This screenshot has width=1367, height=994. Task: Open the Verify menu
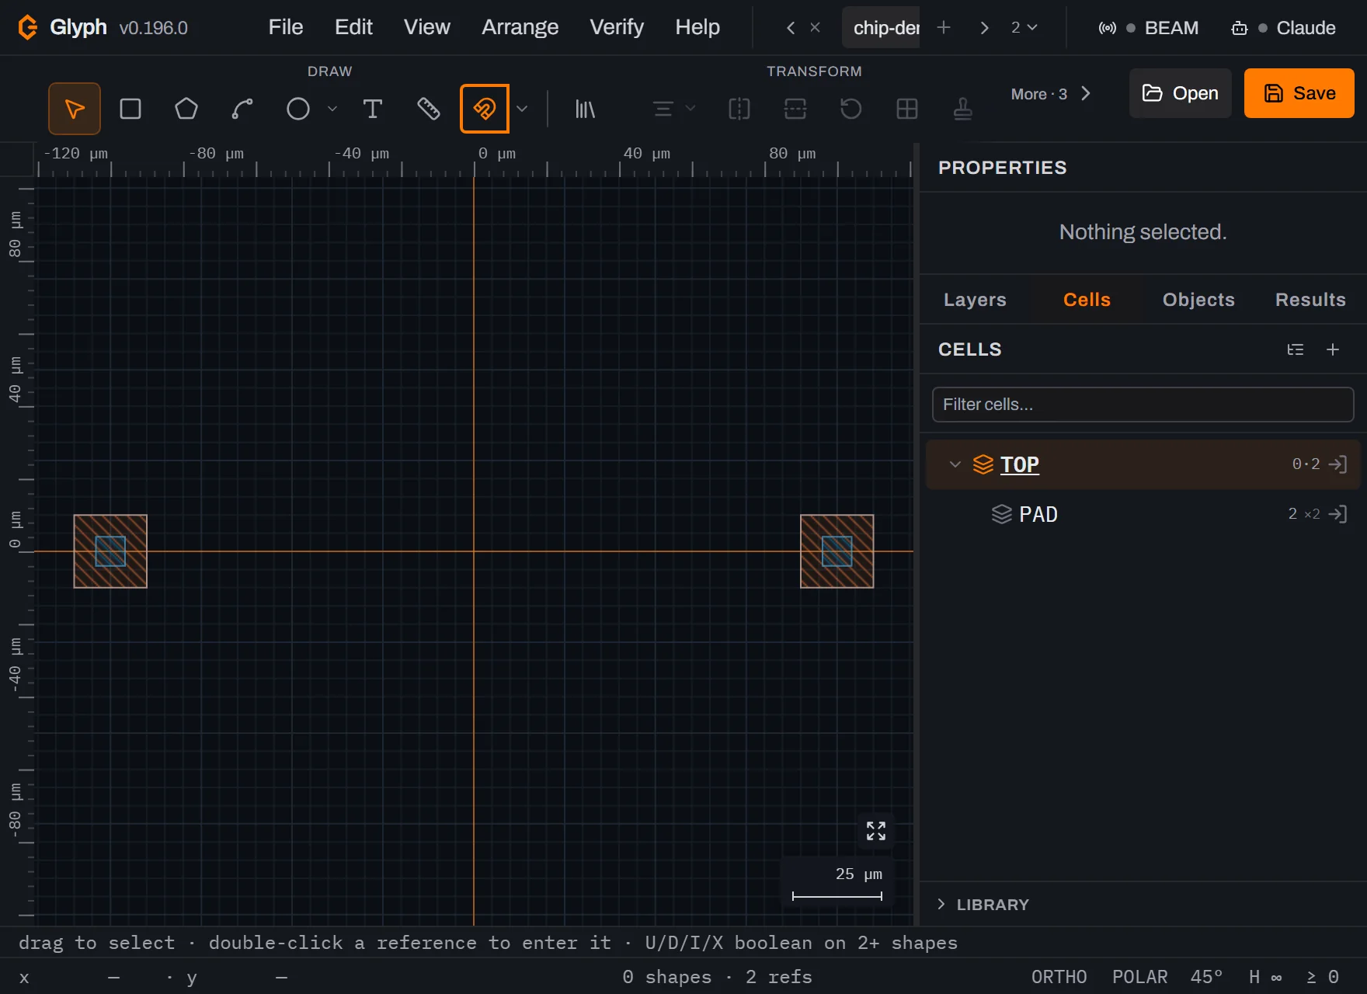point(617,27)
